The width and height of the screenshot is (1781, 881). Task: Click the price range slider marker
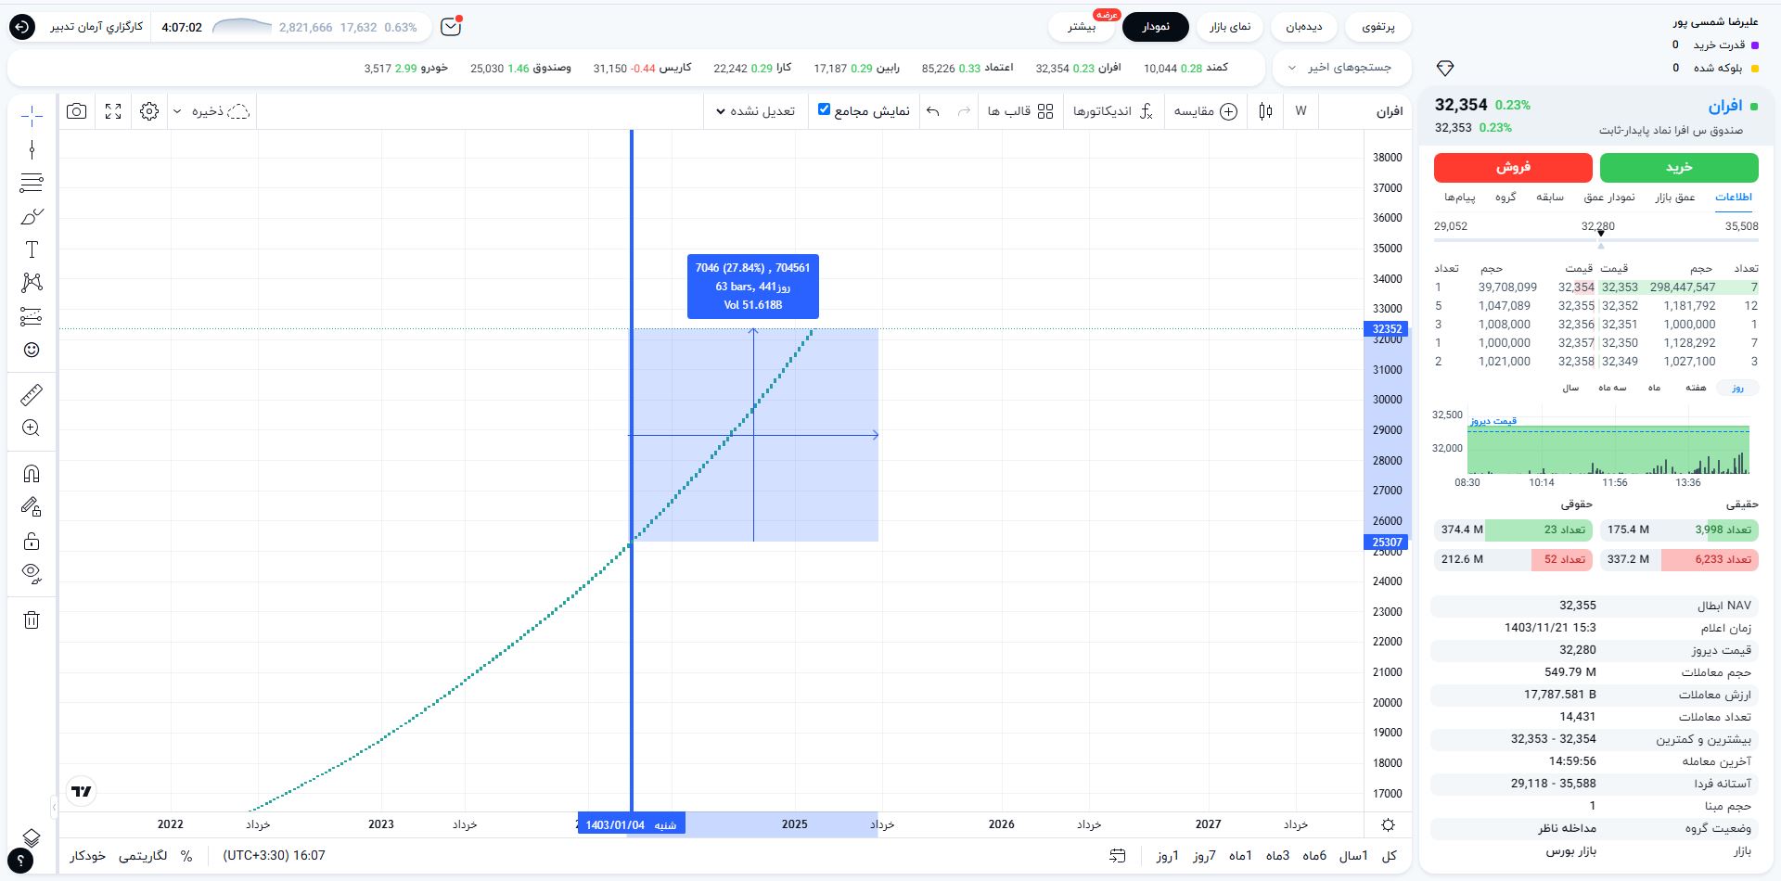pos(1600,236)
